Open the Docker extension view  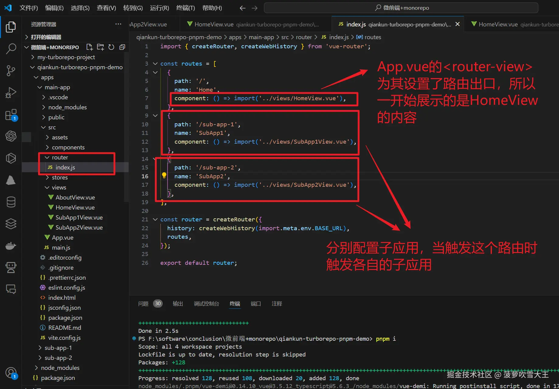click(11, 246)
